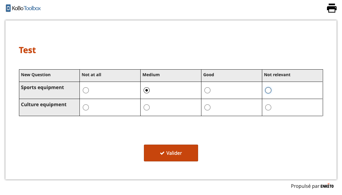Click the 'Medium' column header
342x195 pixels.
[x=151, y=75]
